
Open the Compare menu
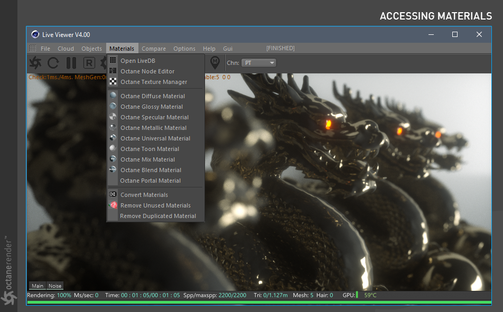pos(154,49)
